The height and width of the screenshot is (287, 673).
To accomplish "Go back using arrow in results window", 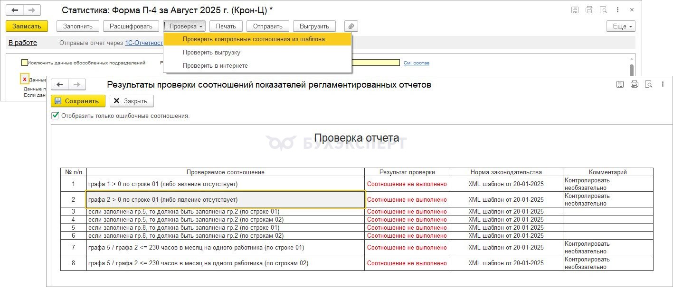I will point(60,85).
